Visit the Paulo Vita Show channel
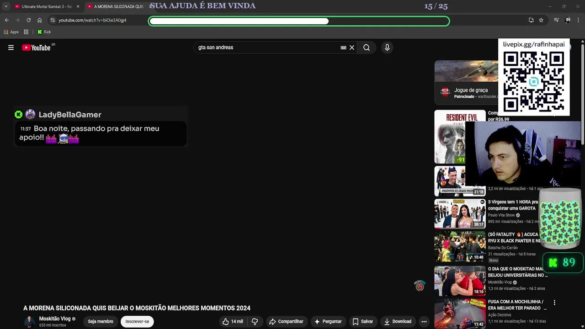The height and width of the screenshot is (329, 585). [x=501, y=215]
